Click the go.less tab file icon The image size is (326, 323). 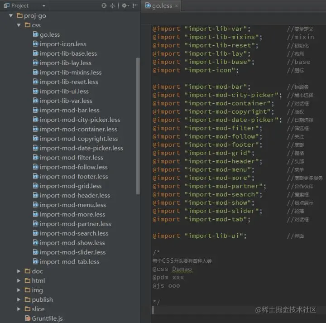pyautogui.click(x=148, y=5)
